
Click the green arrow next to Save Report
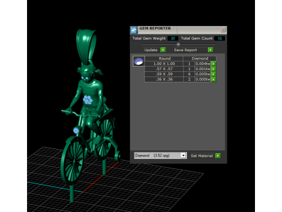(210, 50)
